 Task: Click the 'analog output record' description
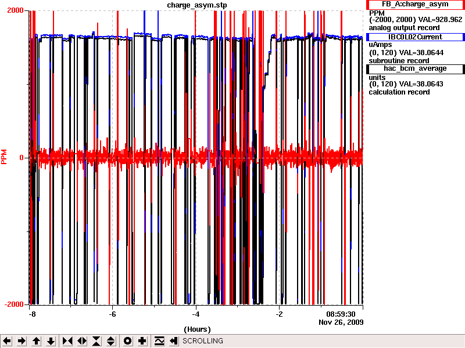pos(404,28)
